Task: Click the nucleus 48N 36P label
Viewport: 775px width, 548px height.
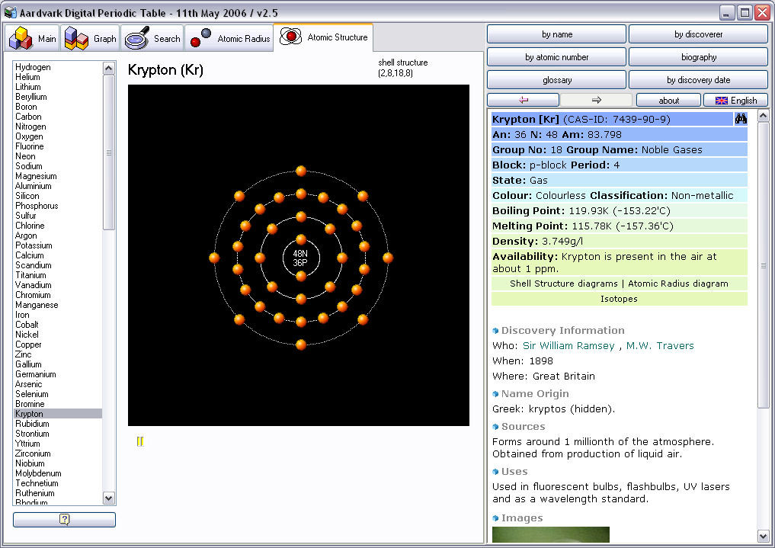Action: (x=300, y=258)
